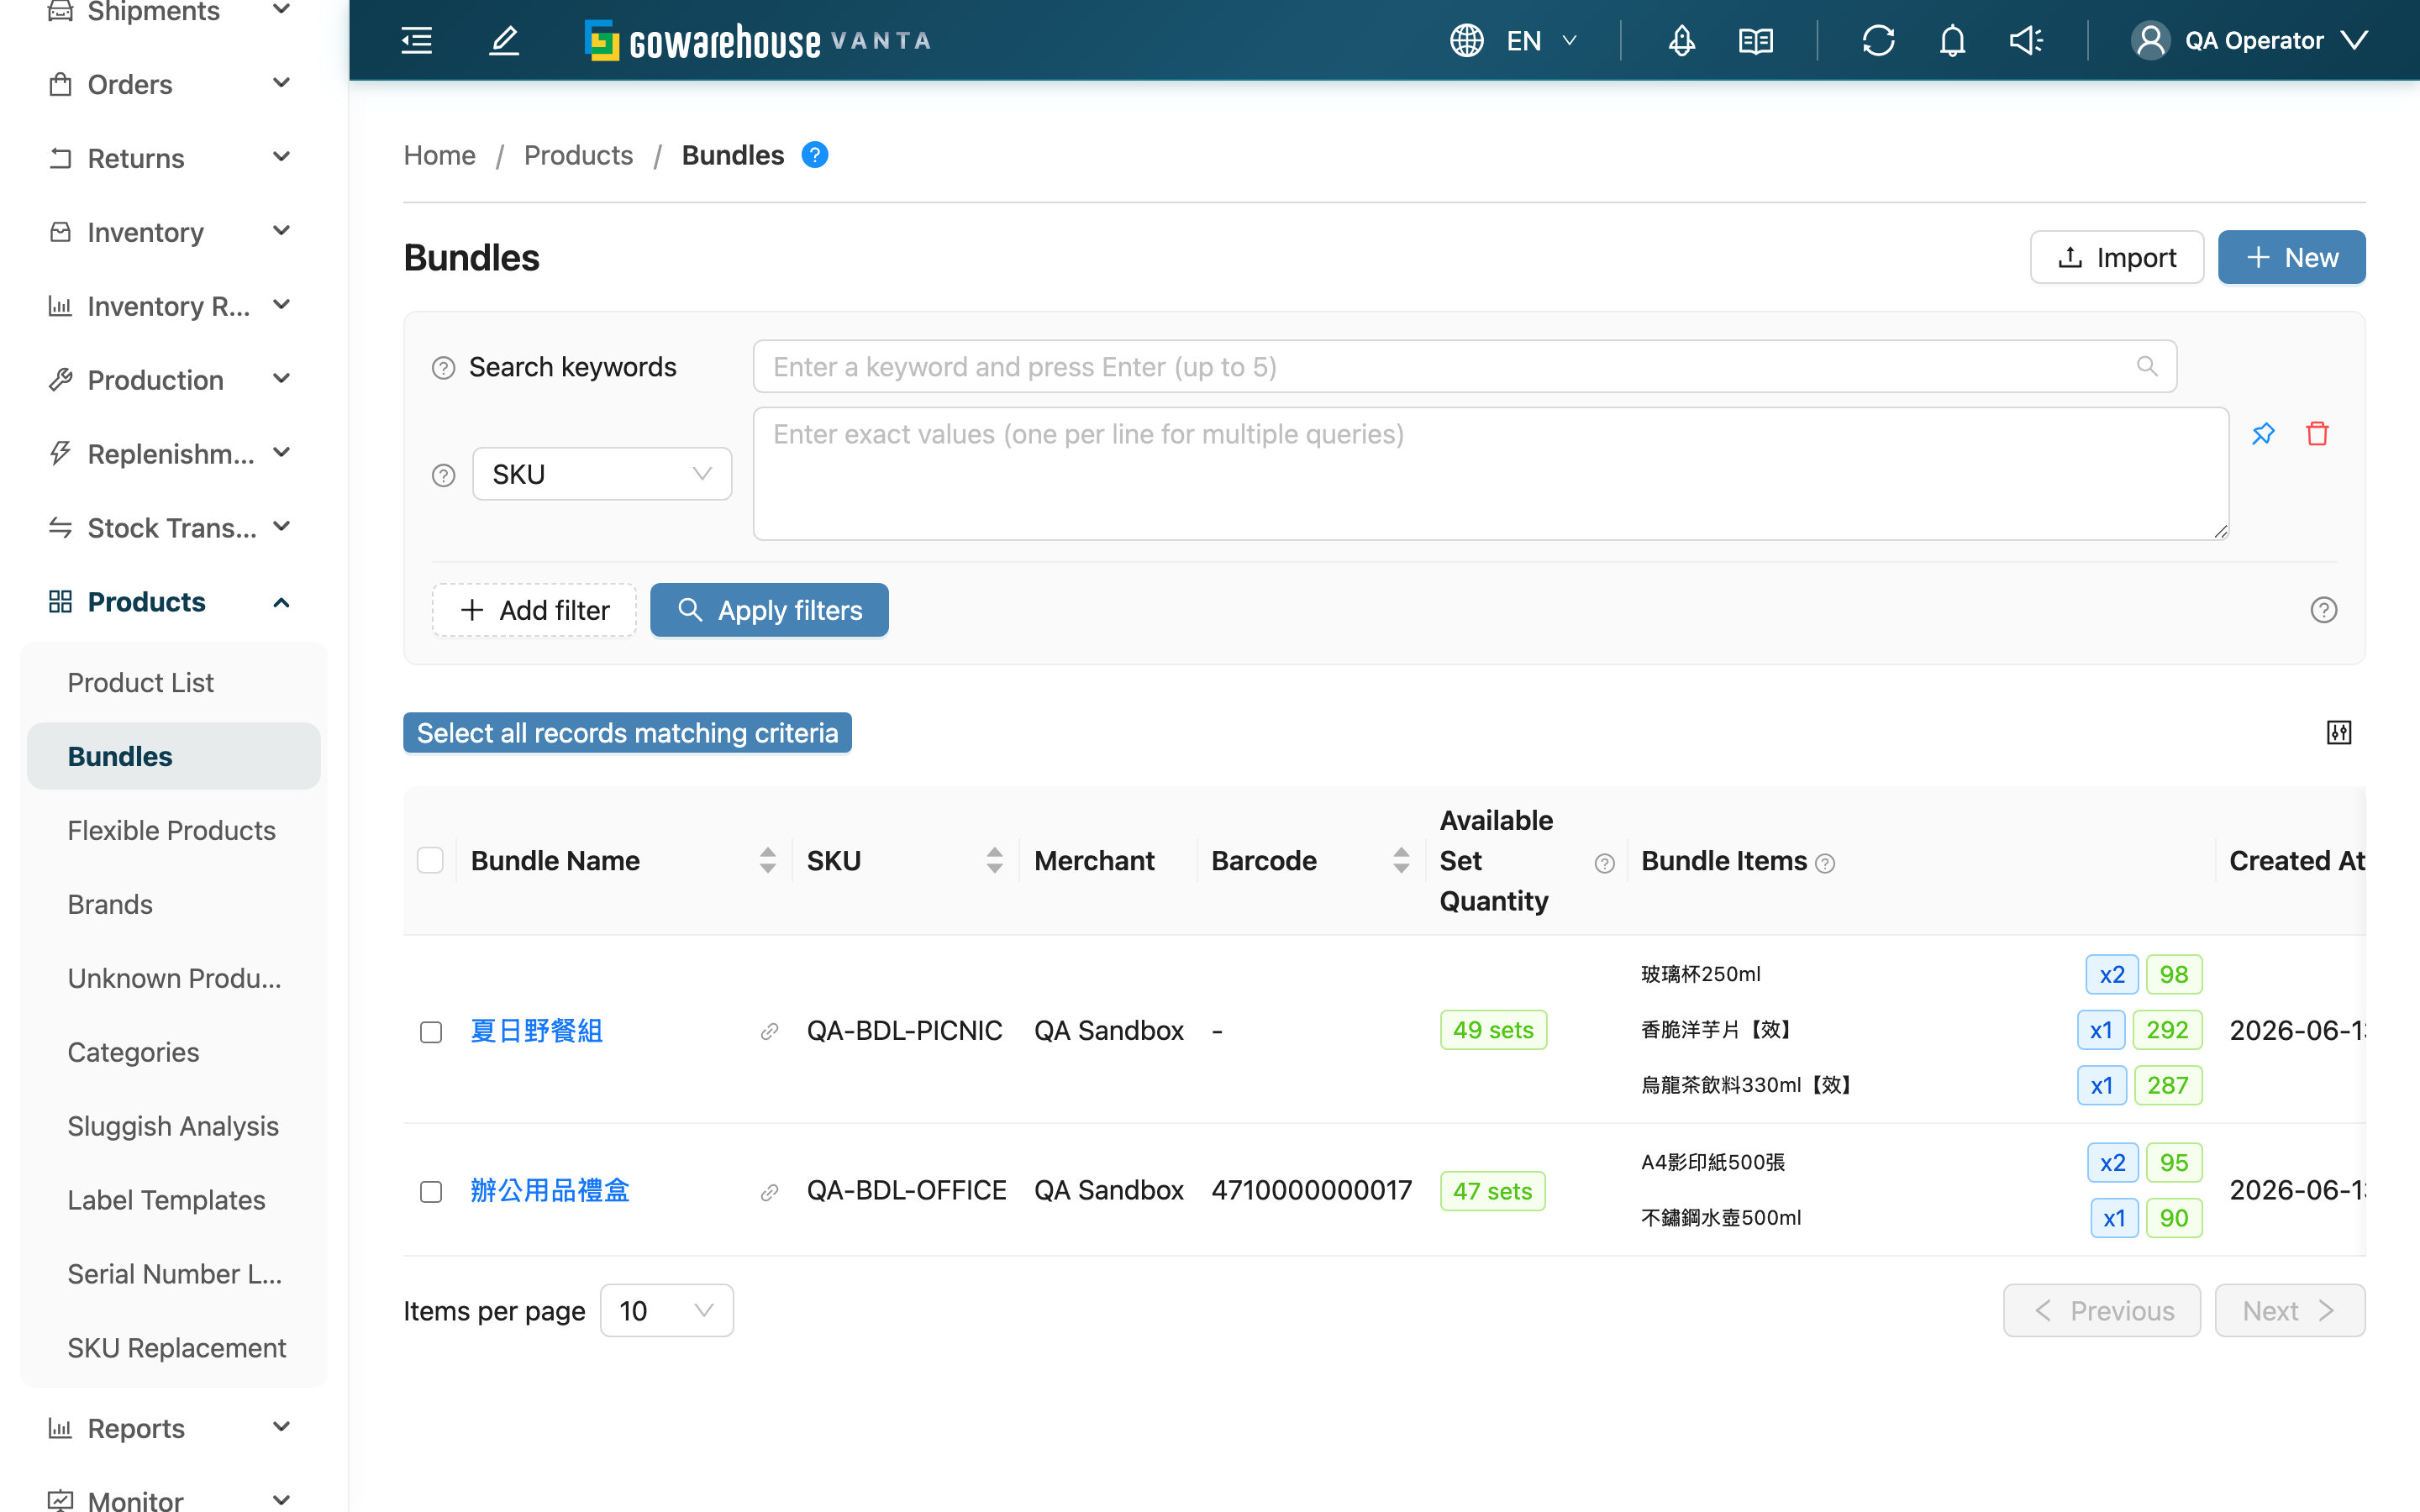Go to Products breadcrumb

pyautogui.click(x=578, y=155)
